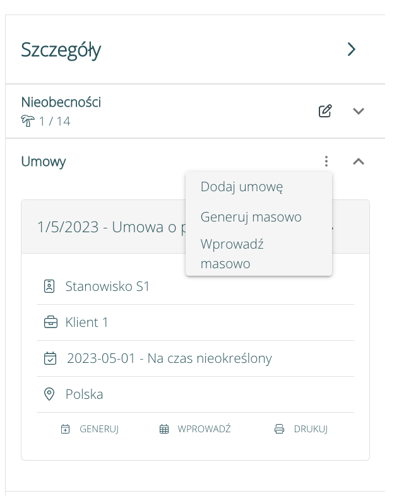Select Wprowadź masowo menu entry
The image size is (399, 496).
(232, 254)
